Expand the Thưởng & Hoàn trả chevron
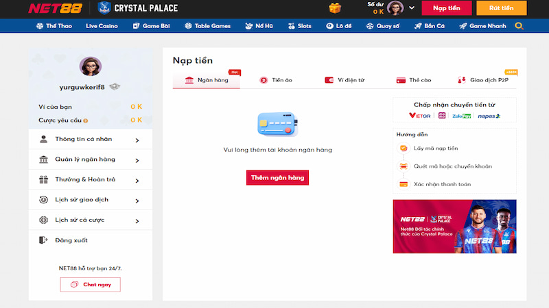This screenshot has height=308, width=549. (x=137, y=181)
